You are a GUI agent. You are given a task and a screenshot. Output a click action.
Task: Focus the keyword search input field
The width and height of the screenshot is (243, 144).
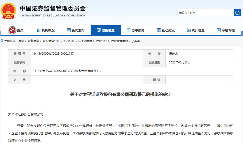click(206, 13)
